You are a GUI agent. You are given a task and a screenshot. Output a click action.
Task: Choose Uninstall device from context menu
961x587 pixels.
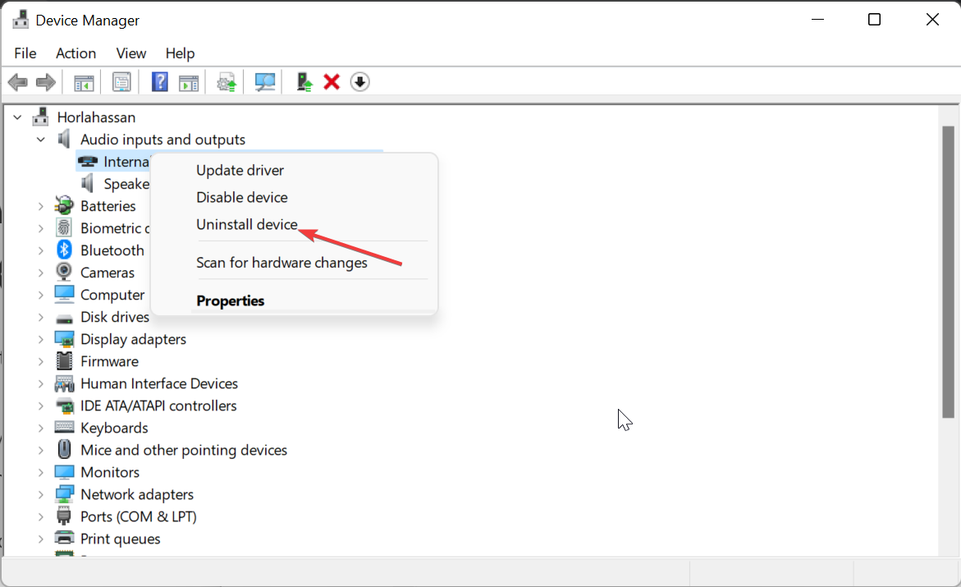294,224
